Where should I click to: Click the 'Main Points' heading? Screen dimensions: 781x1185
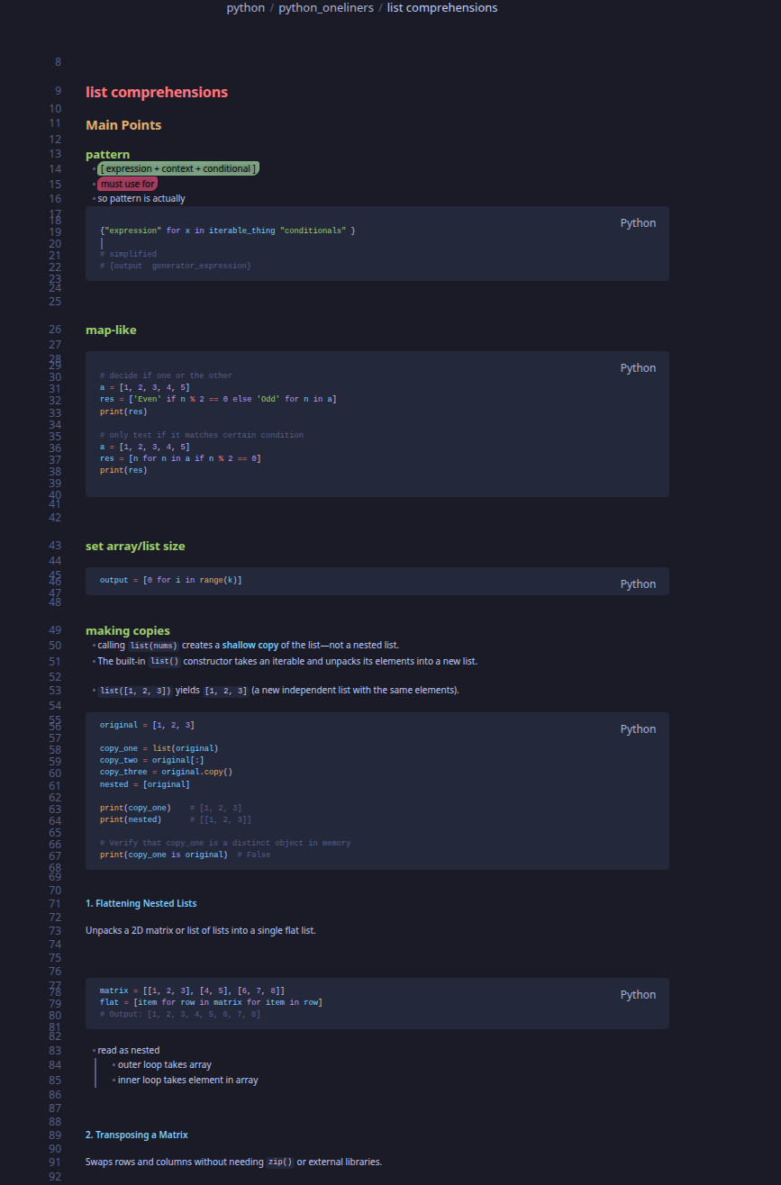[x=123, y=125]
